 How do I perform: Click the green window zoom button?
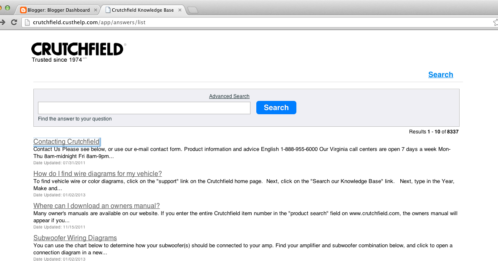point(7,8)
